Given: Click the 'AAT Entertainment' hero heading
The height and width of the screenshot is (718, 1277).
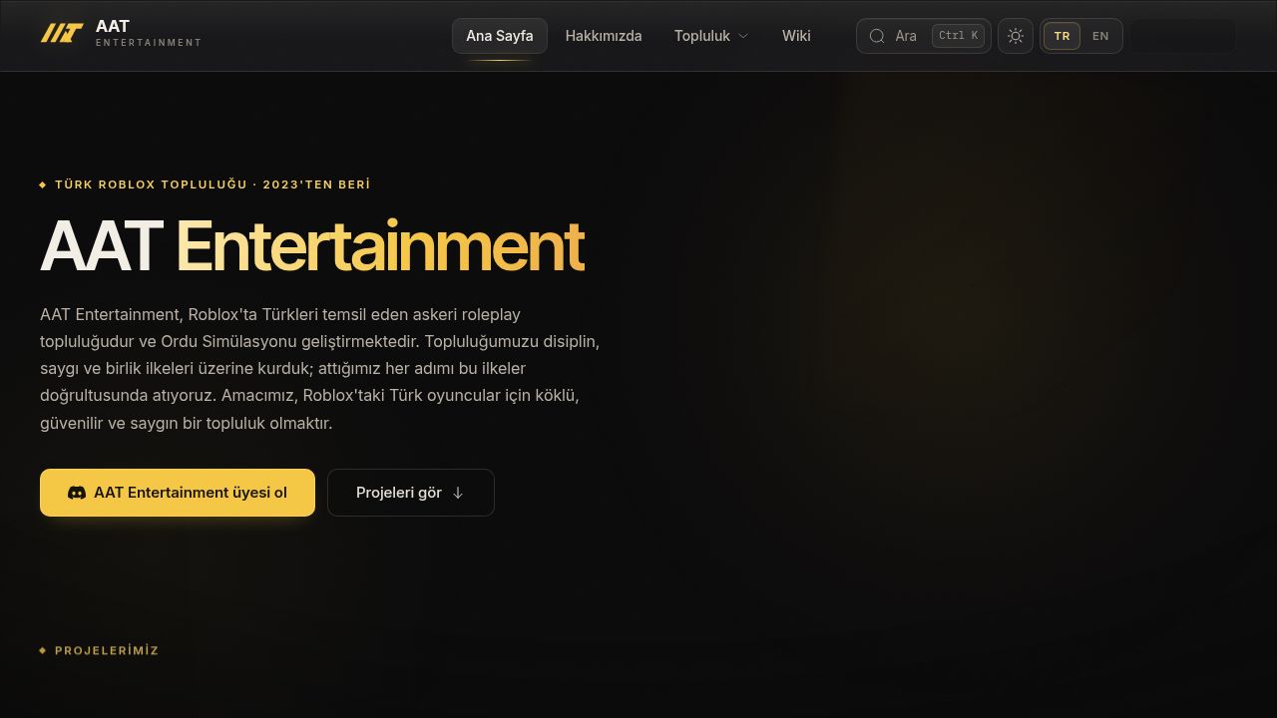Looking at the screenshot, I should point(312,246).
